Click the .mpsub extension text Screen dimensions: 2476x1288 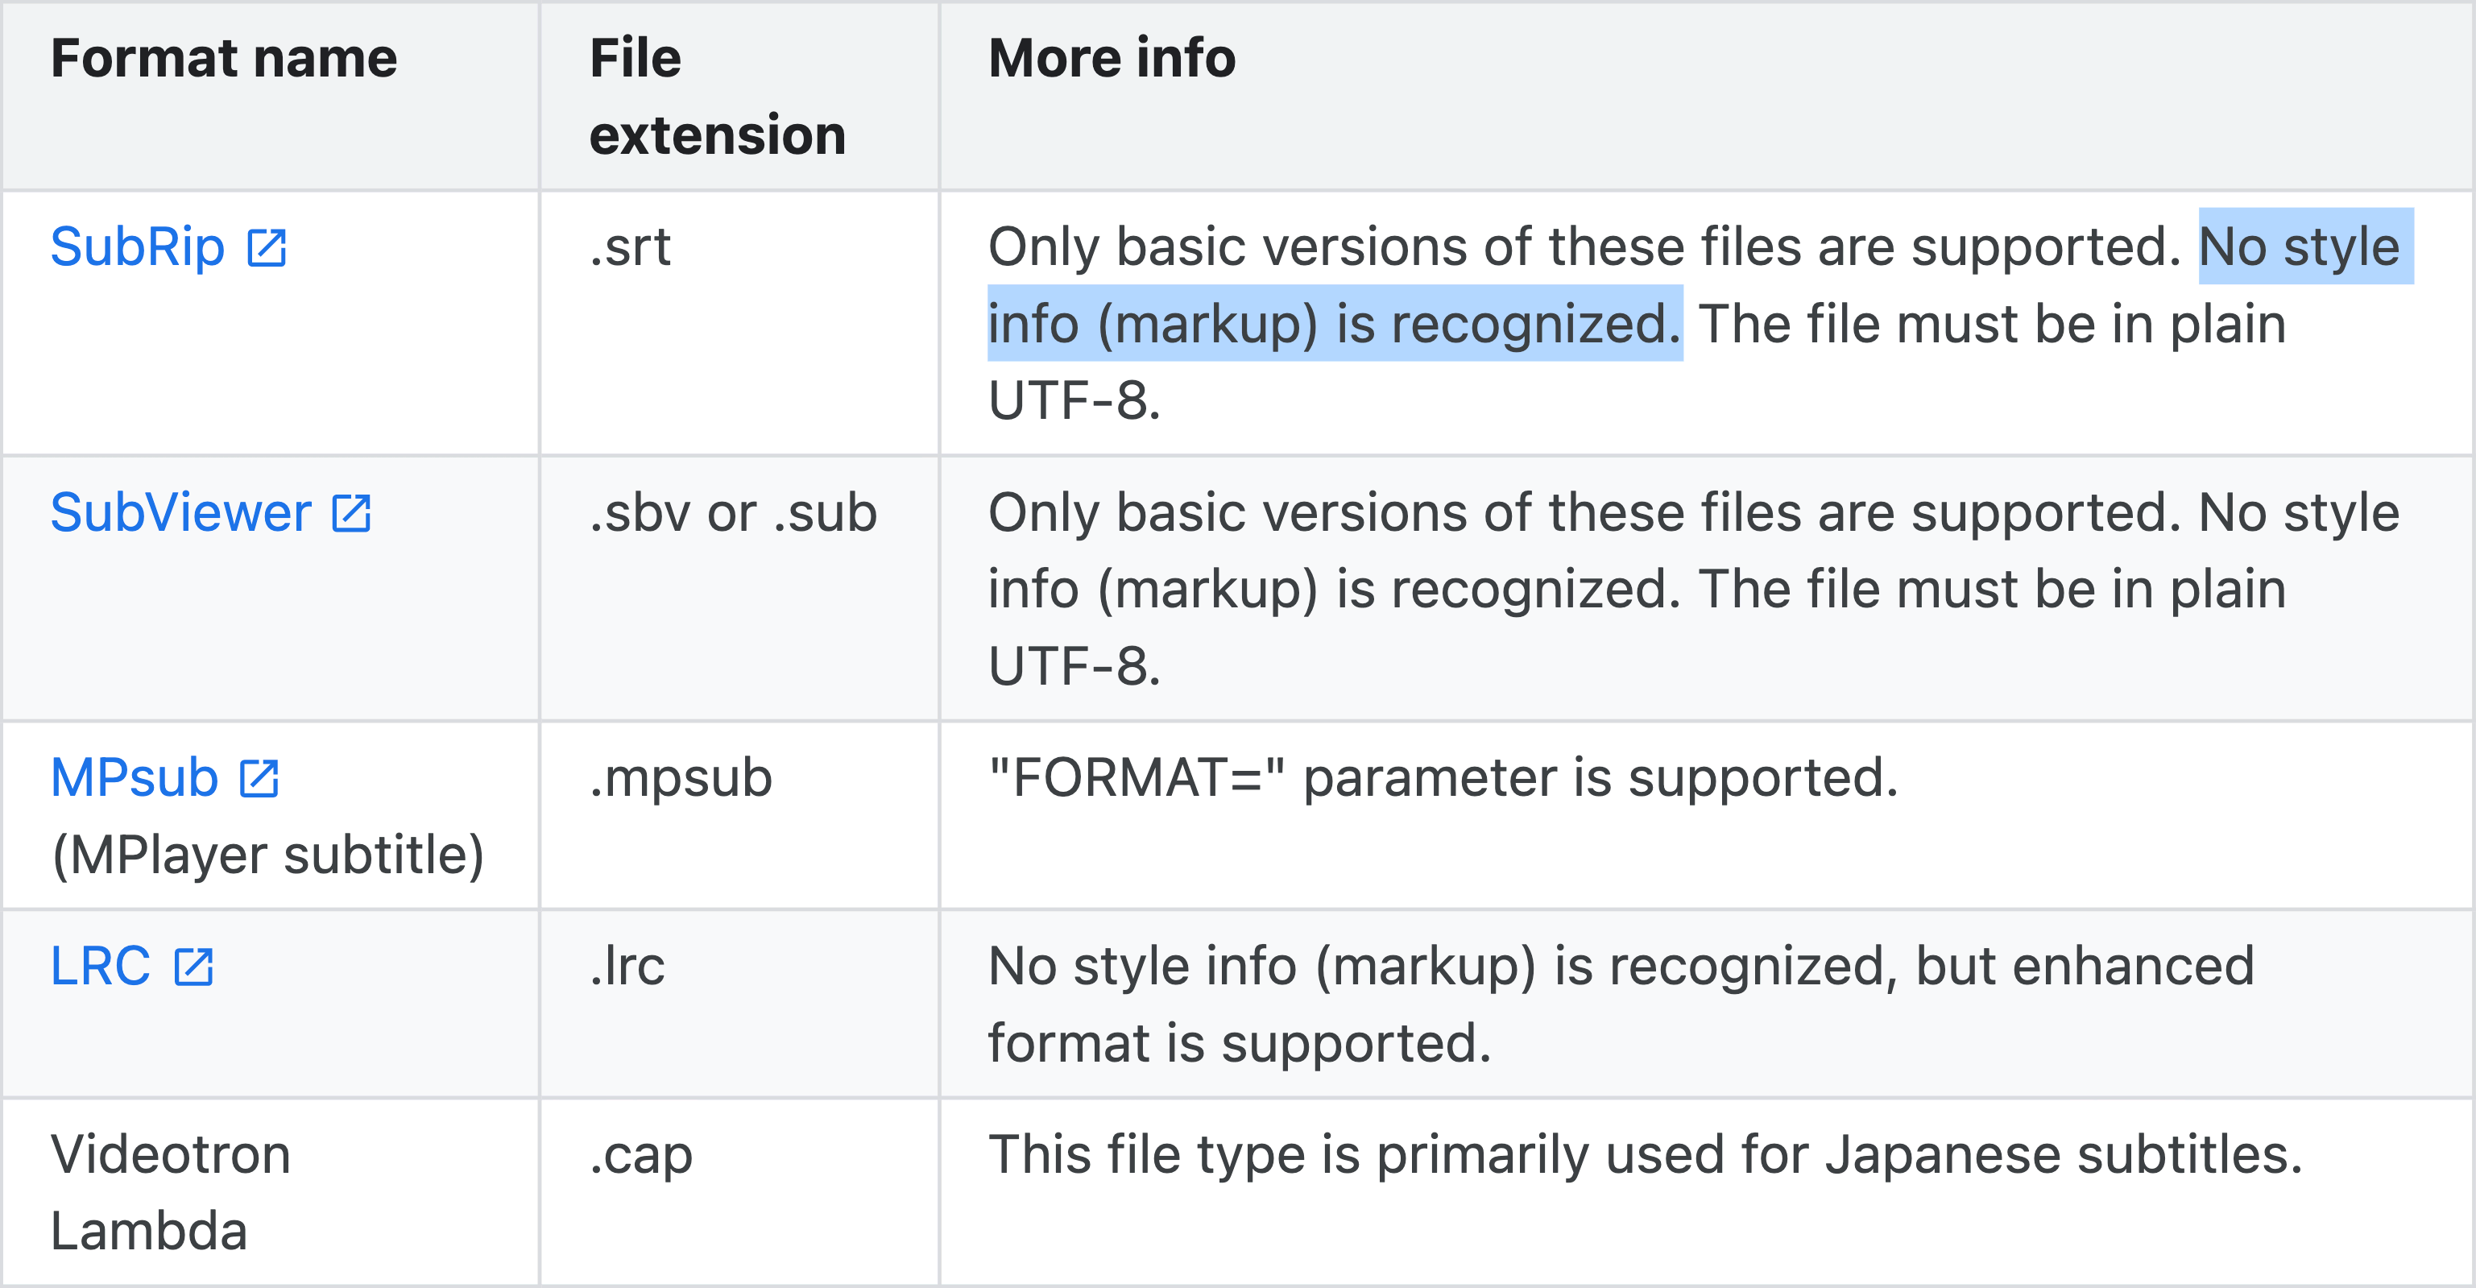pyautogui.click(x=681, y=779)
